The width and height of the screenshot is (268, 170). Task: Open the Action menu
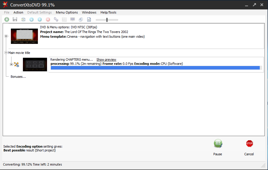pyautogui.click(x=18, y=12)
